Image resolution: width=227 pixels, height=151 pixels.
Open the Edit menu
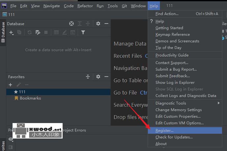(x=24, y=6)
